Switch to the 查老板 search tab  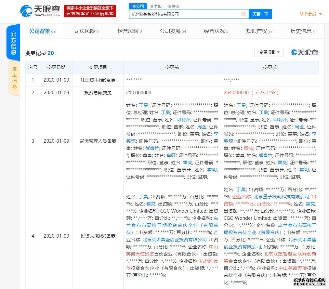click(x=156, y=6)
